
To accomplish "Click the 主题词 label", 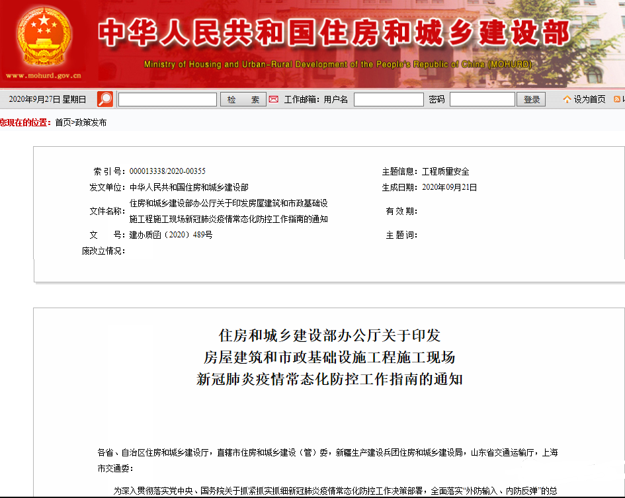I will tap(401, 235).
